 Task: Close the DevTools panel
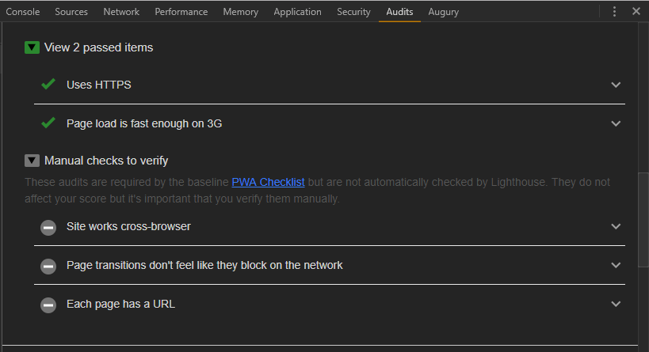pos(636,12)
